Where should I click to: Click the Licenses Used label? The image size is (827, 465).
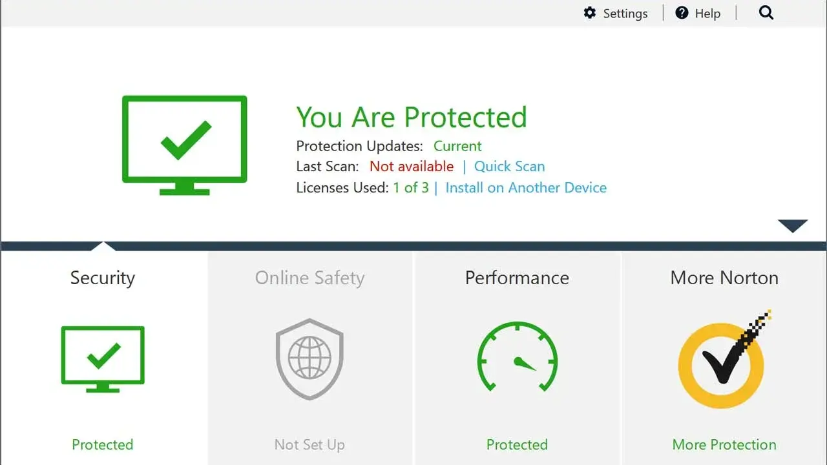click(x=343, y=188)
